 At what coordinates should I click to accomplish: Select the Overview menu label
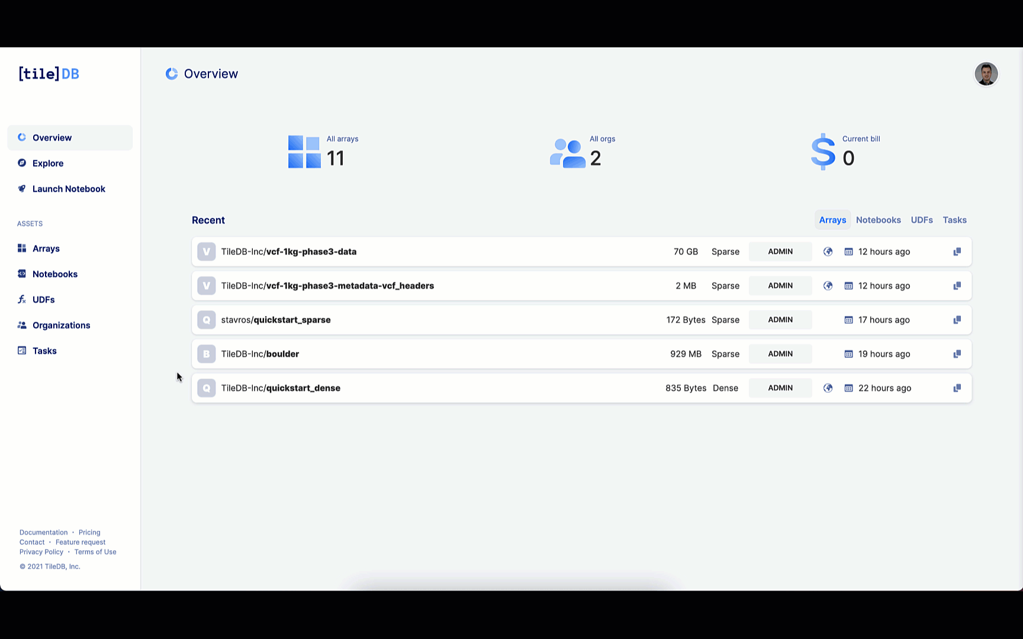click(52, 137)
